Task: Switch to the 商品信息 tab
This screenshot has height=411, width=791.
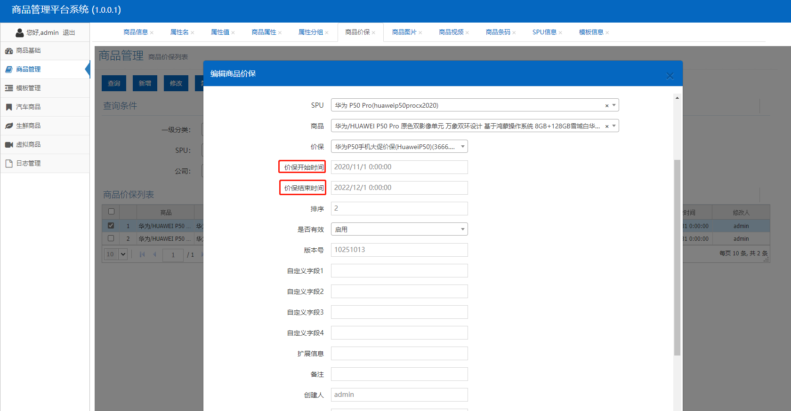Action: 136,32
